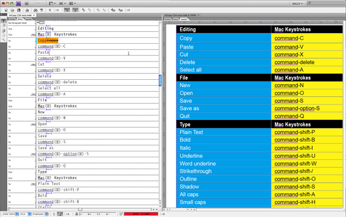This screenshot has height=217, width=346.
Task: Switch to Galley tab in right window
Action: (x=168, y=19)
